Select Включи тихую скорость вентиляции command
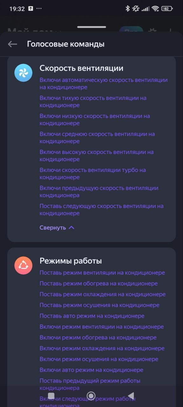Screen dimensions: 183x407 coord(93,102)
